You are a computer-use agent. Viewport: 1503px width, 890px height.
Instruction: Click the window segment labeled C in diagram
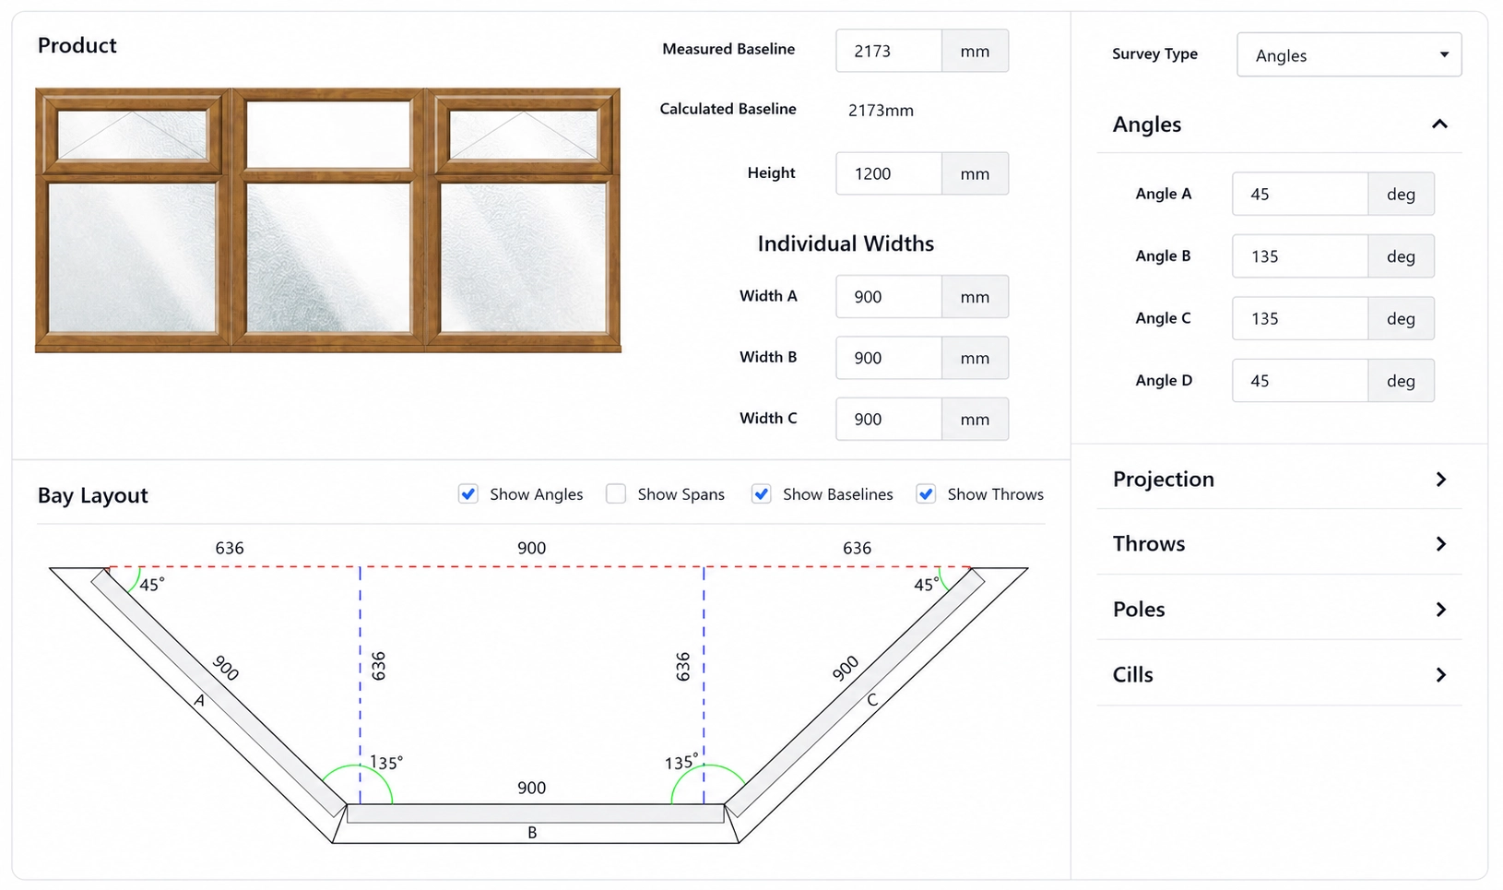point(855,694)
